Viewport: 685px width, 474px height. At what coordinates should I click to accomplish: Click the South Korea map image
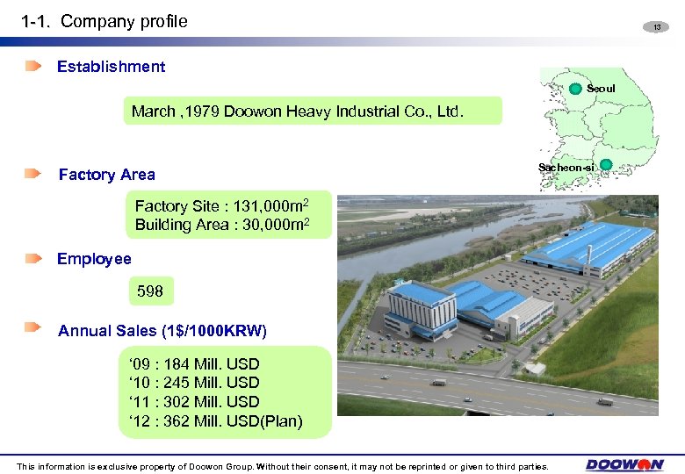(599, 129)
